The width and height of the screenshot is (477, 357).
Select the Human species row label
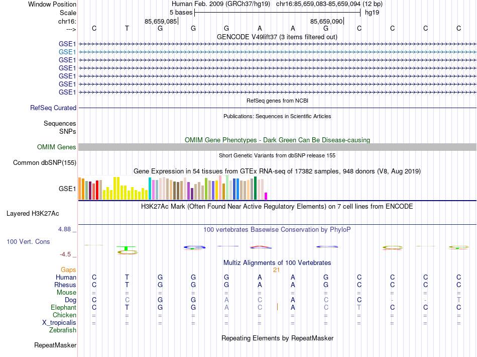click(66, 277)
